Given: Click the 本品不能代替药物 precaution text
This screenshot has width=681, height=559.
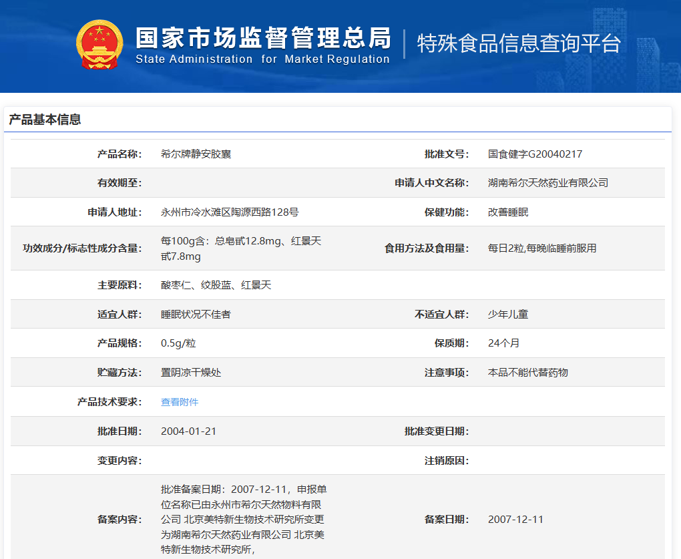Looking at the screenshot, I should click(527, 373).
